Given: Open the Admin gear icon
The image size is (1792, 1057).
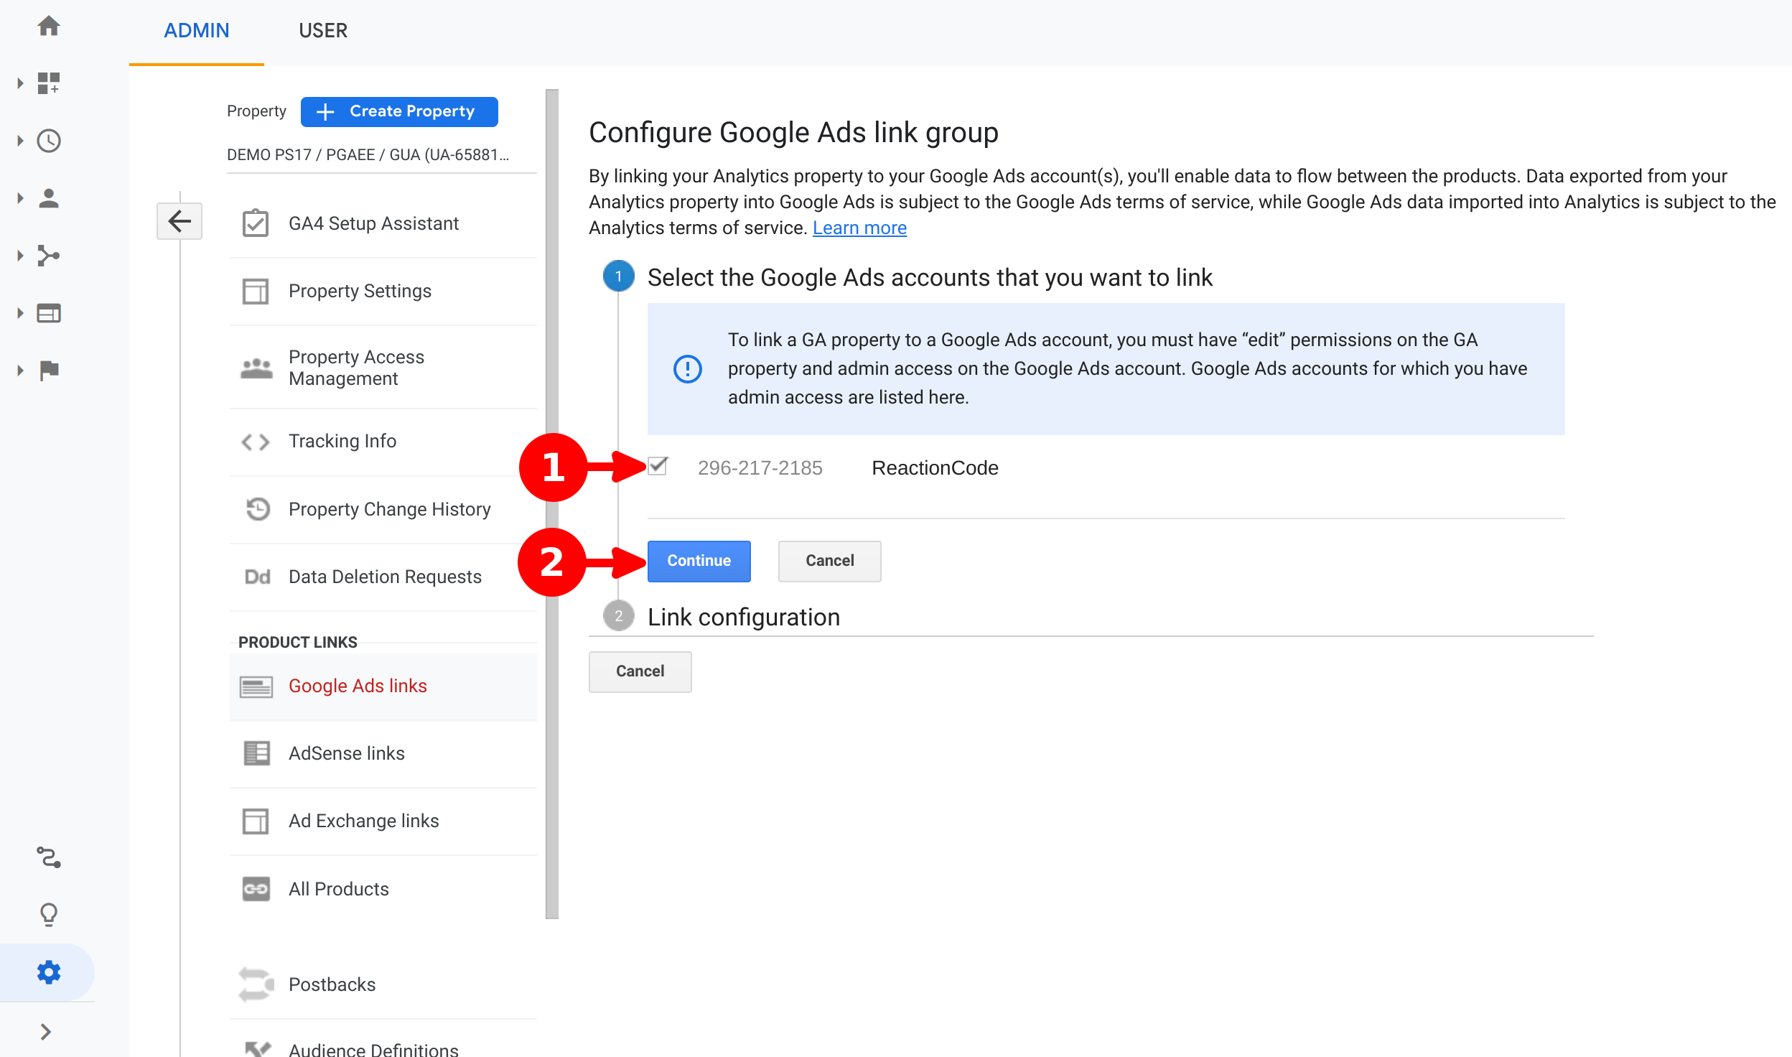Looking at the screenshot, I should pyautogui.click(x=49, y=972).
